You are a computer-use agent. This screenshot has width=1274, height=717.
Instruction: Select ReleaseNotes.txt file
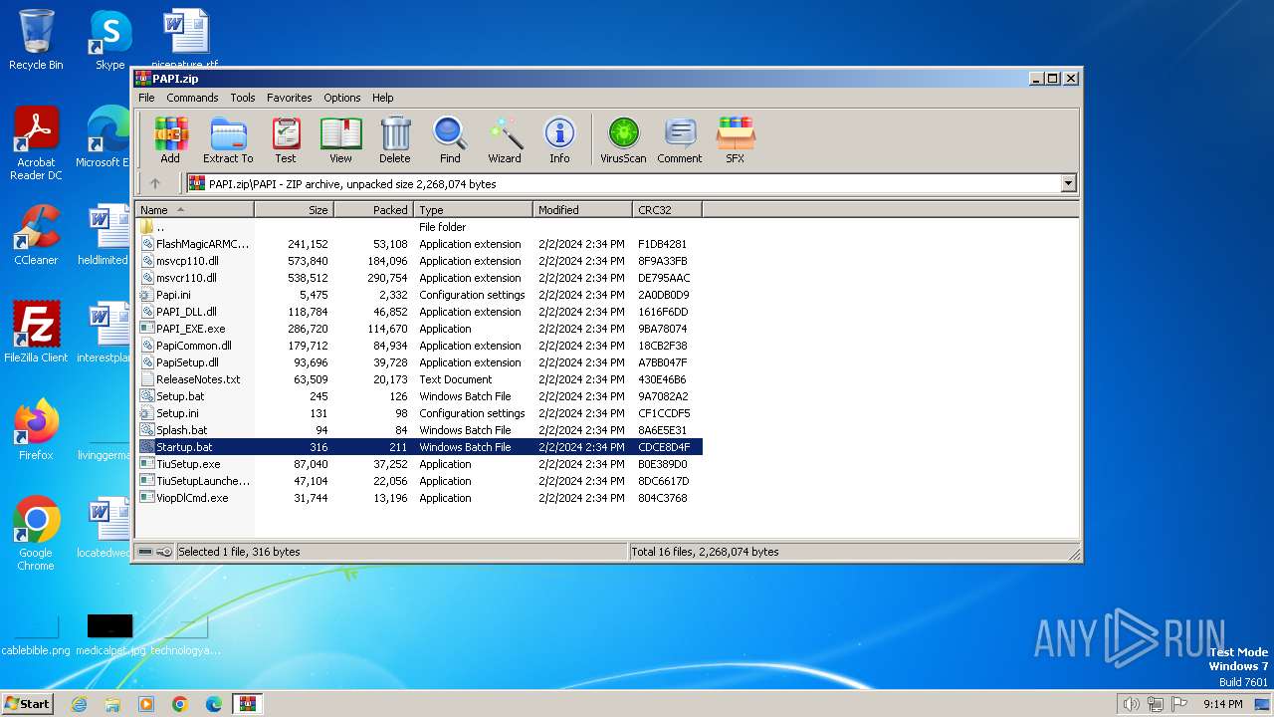pos(419,379)
